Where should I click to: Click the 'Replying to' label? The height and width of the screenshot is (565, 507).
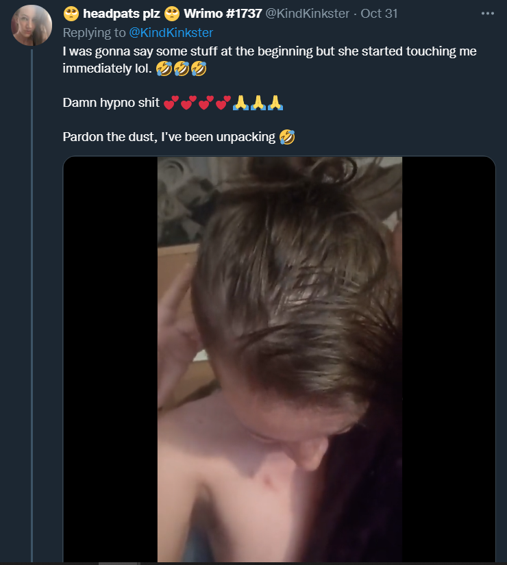pos(94,33)
